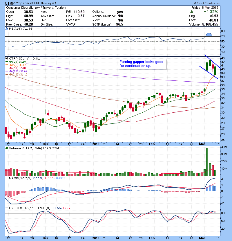The height and width of the screenshot is (241, 232).
Task: Click the 40M label on volume axis
Action: click(224, 147)
